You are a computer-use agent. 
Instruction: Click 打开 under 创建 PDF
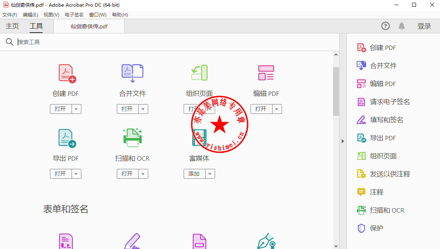click(61, 109)
